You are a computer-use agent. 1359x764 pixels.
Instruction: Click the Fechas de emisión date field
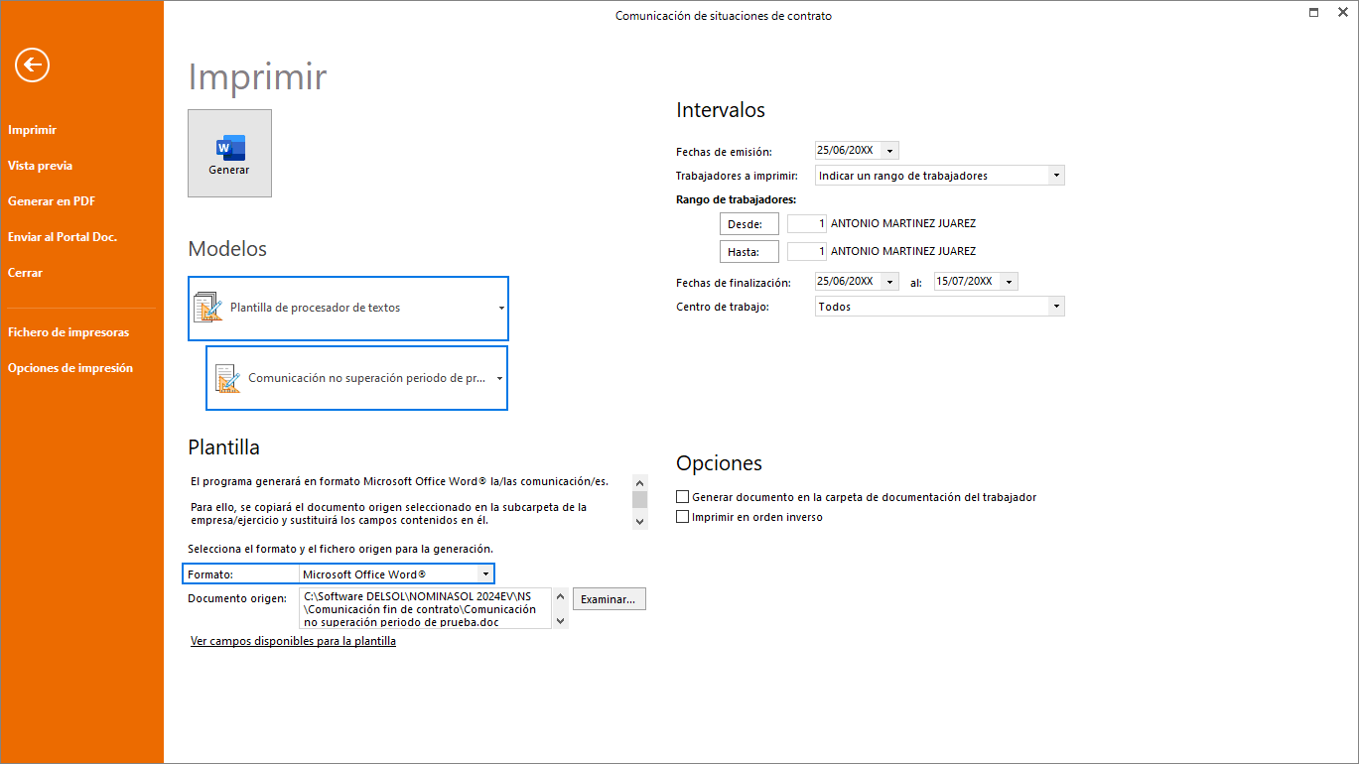tap(848, 151)
